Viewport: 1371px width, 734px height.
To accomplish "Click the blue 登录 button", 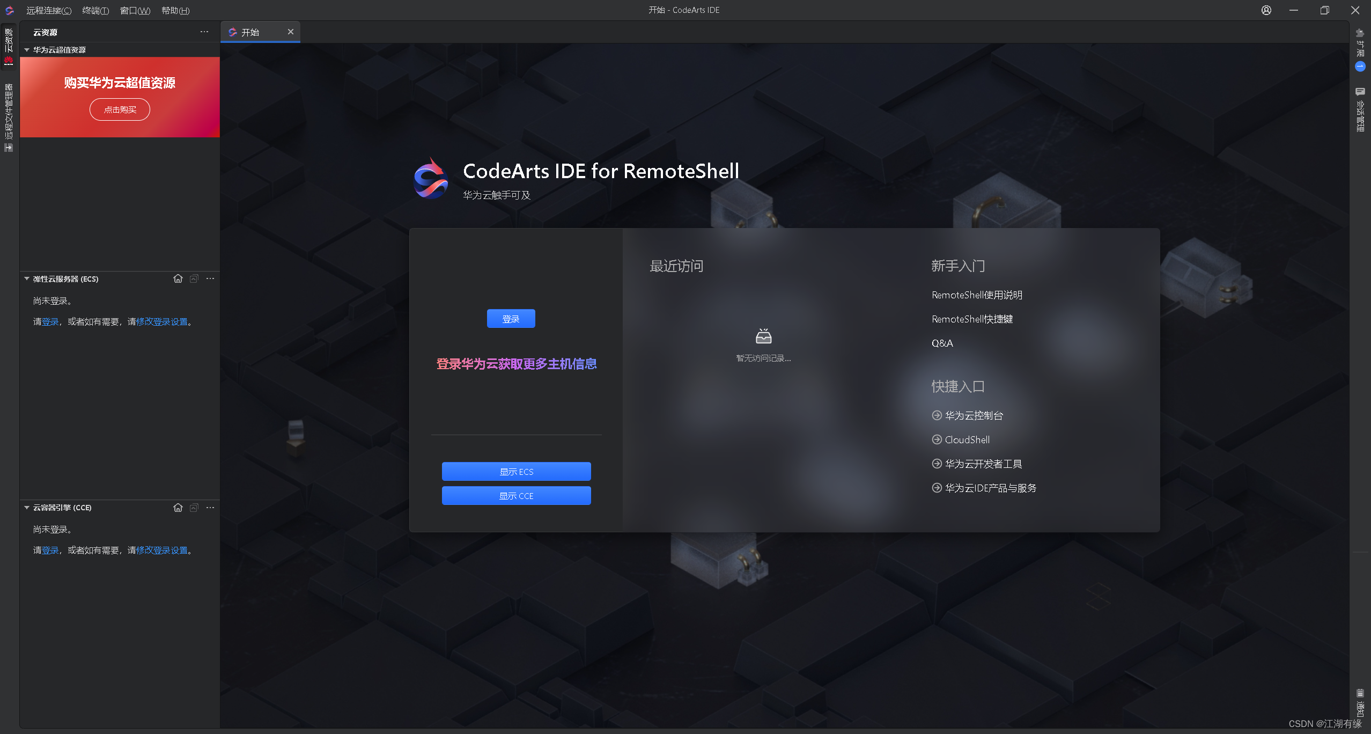I will tap(511, 319).
